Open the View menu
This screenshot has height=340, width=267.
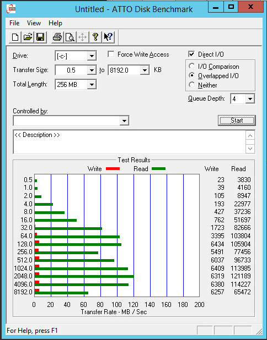pyautogui.click(x=34, y=23)
